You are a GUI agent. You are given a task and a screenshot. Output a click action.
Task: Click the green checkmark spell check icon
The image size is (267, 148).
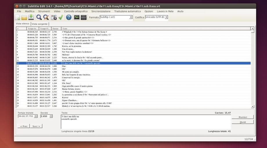pyautogui.click(x=61, y=17)
